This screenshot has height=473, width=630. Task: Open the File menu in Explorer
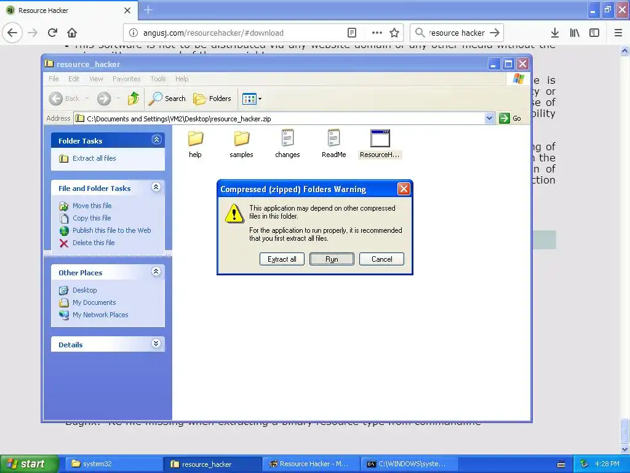[54, 79]
